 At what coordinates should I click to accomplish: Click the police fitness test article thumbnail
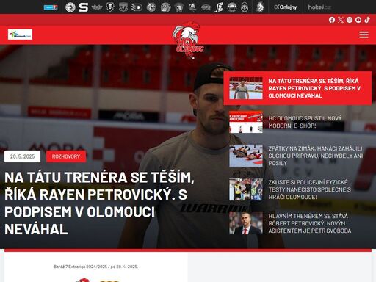point(246,189)
